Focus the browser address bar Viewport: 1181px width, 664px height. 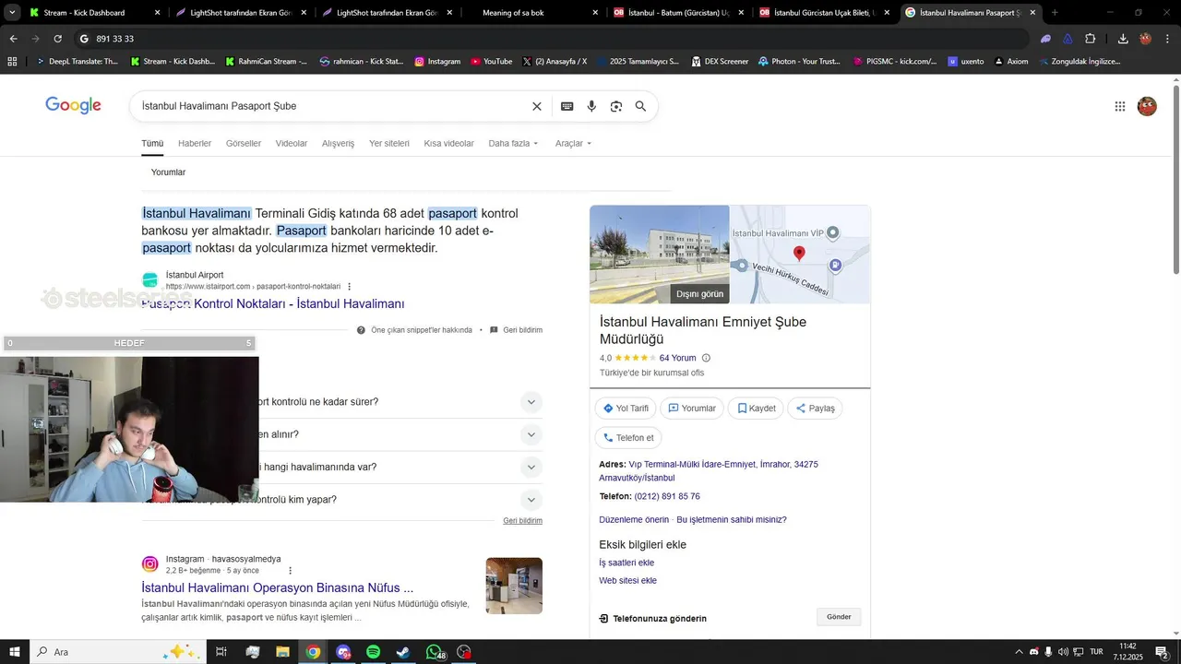554,39
